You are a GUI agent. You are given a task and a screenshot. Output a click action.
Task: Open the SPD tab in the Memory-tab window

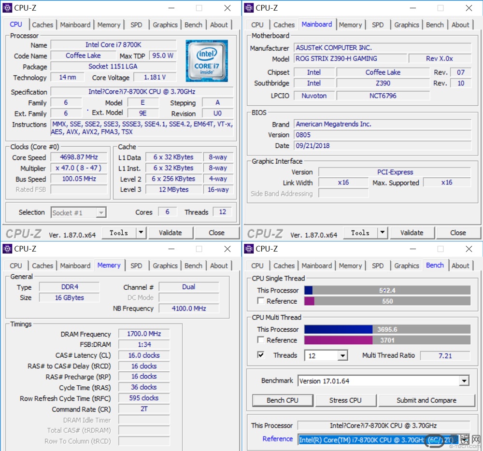[x=136, y=266]
